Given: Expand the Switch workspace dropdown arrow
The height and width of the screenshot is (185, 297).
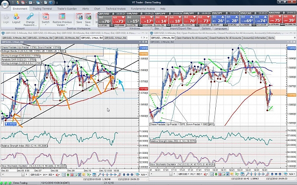Looking at the screenshot, I should click(x=46, y=25).
